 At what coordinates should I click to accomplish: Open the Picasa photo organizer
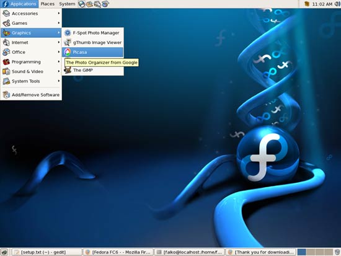coord(93,52)
